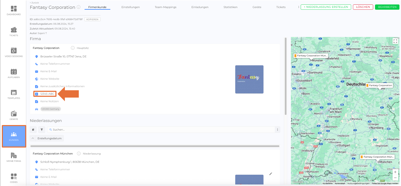Edit München branch with pencil icon
This screenshot has height=186, width=401.
pyautogui.click(x=271, y=174)
